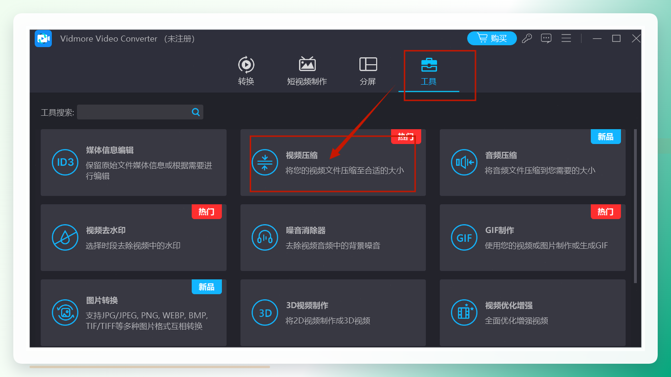Open the hamburger menu icon
Screen dimensions: 671x377
[x=566, y=38]
